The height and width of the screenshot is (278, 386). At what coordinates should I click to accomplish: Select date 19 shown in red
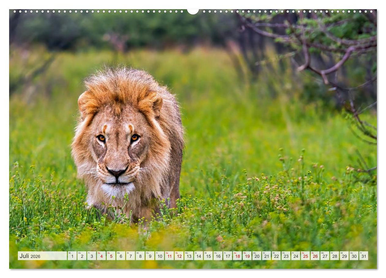click(x=247, y=256)
